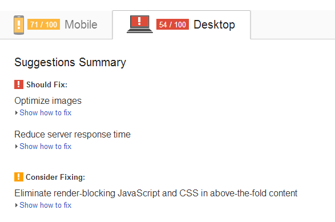Open Show how to fix for render-blocking content
The image size is (335, 222).
[x=46, y=205]
